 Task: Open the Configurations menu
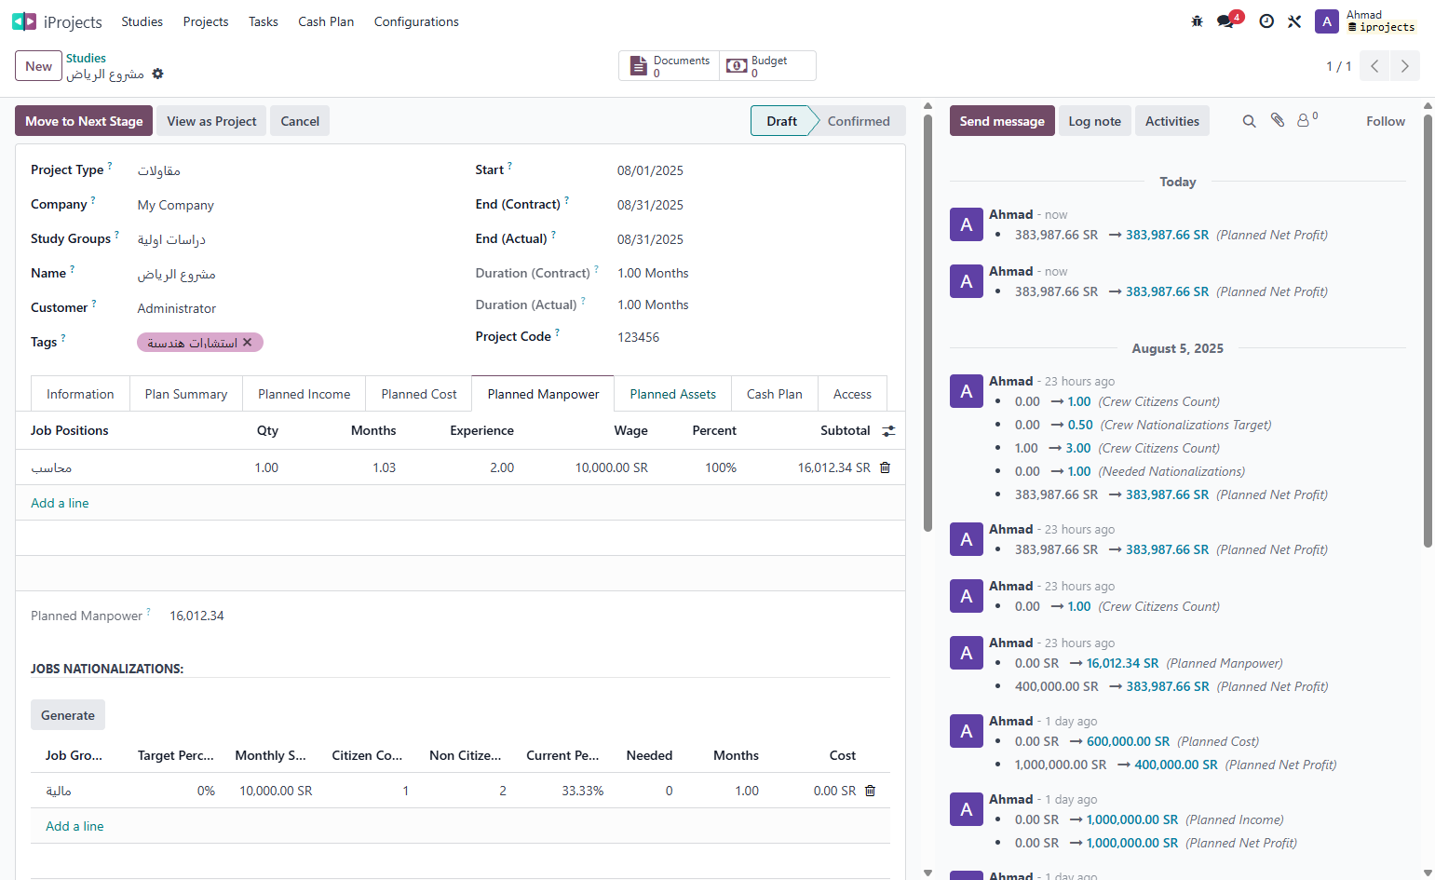416,21
